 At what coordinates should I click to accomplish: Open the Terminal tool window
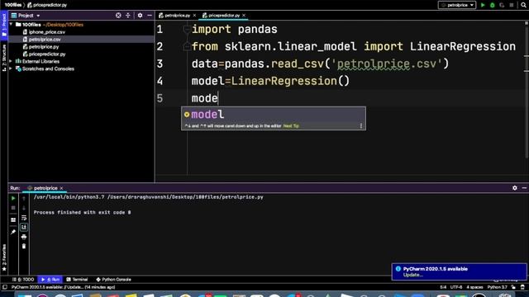[x=77, y=280]
